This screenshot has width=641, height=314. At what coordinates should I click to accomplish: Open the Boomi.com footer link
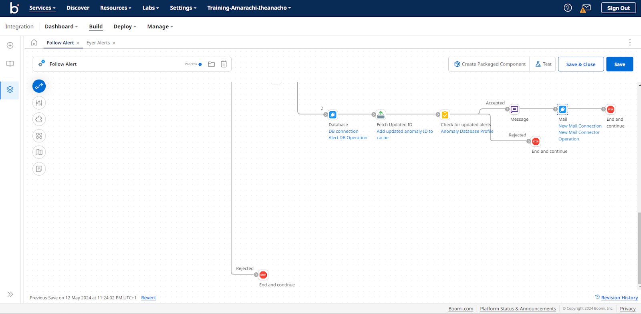click(461, 309)
